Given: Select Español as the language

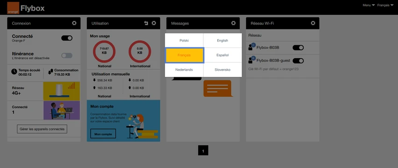Looking at the screenshot, I should pyautogui.click(x=223, y=55).
